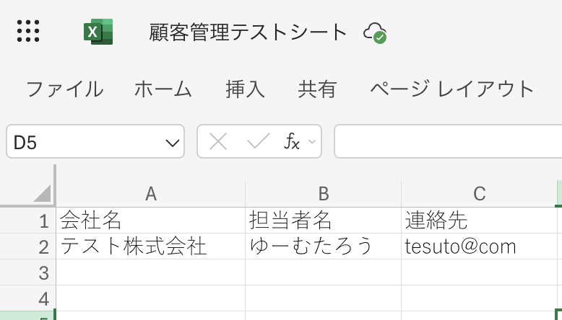
Task: Select the 共有 tab
Action: (x=317, y=89)
